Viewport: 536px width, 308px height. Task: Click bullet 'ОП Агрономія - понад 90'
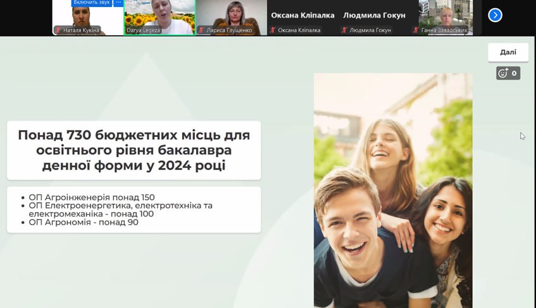point(84,222)
